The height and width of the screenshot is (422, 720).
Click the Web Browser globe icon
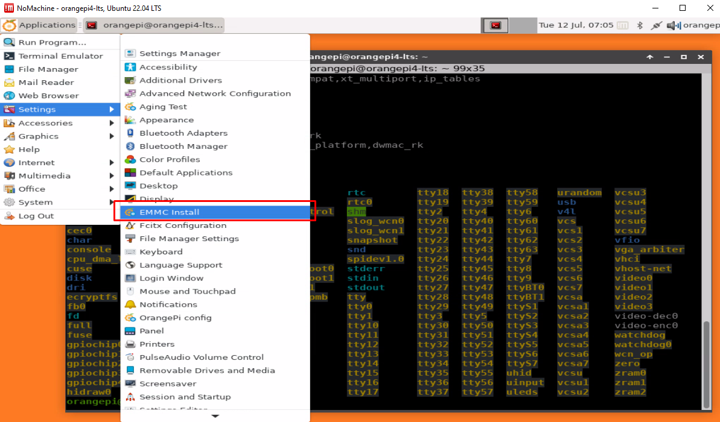tap(9, 96)
